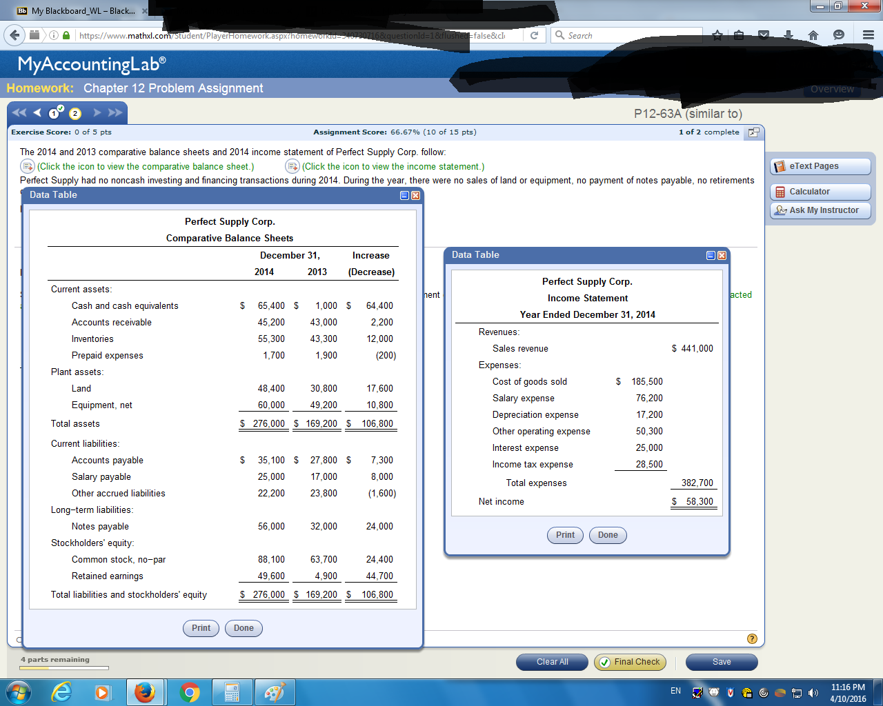Open the Firefox downloads arrow icon
The image size is (883, 706).
click(788, 35)
